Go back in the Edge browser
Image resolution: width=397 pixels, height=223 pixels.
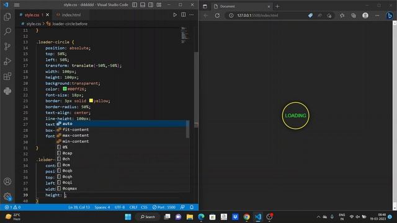point(205,15)
